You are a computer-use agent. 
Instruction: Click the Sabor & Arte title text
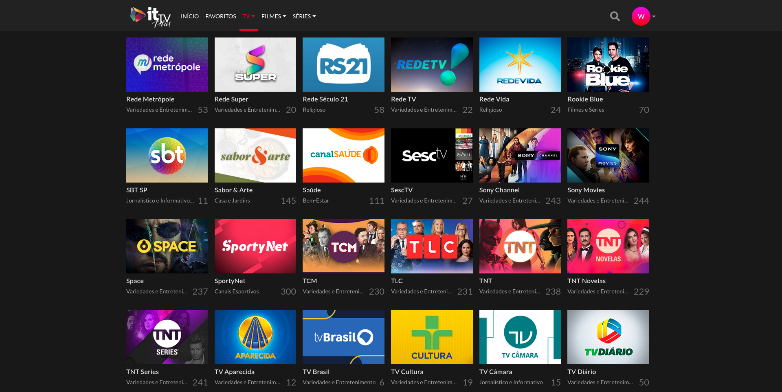234,190
